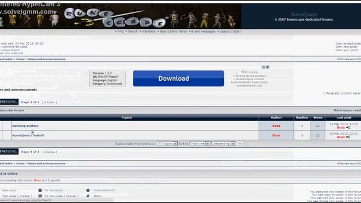Viewport: 361px width, 203px height.
Task: Click News and announcements in top breadcrumb
Action: pyautogui.click(x=47, y=59)
